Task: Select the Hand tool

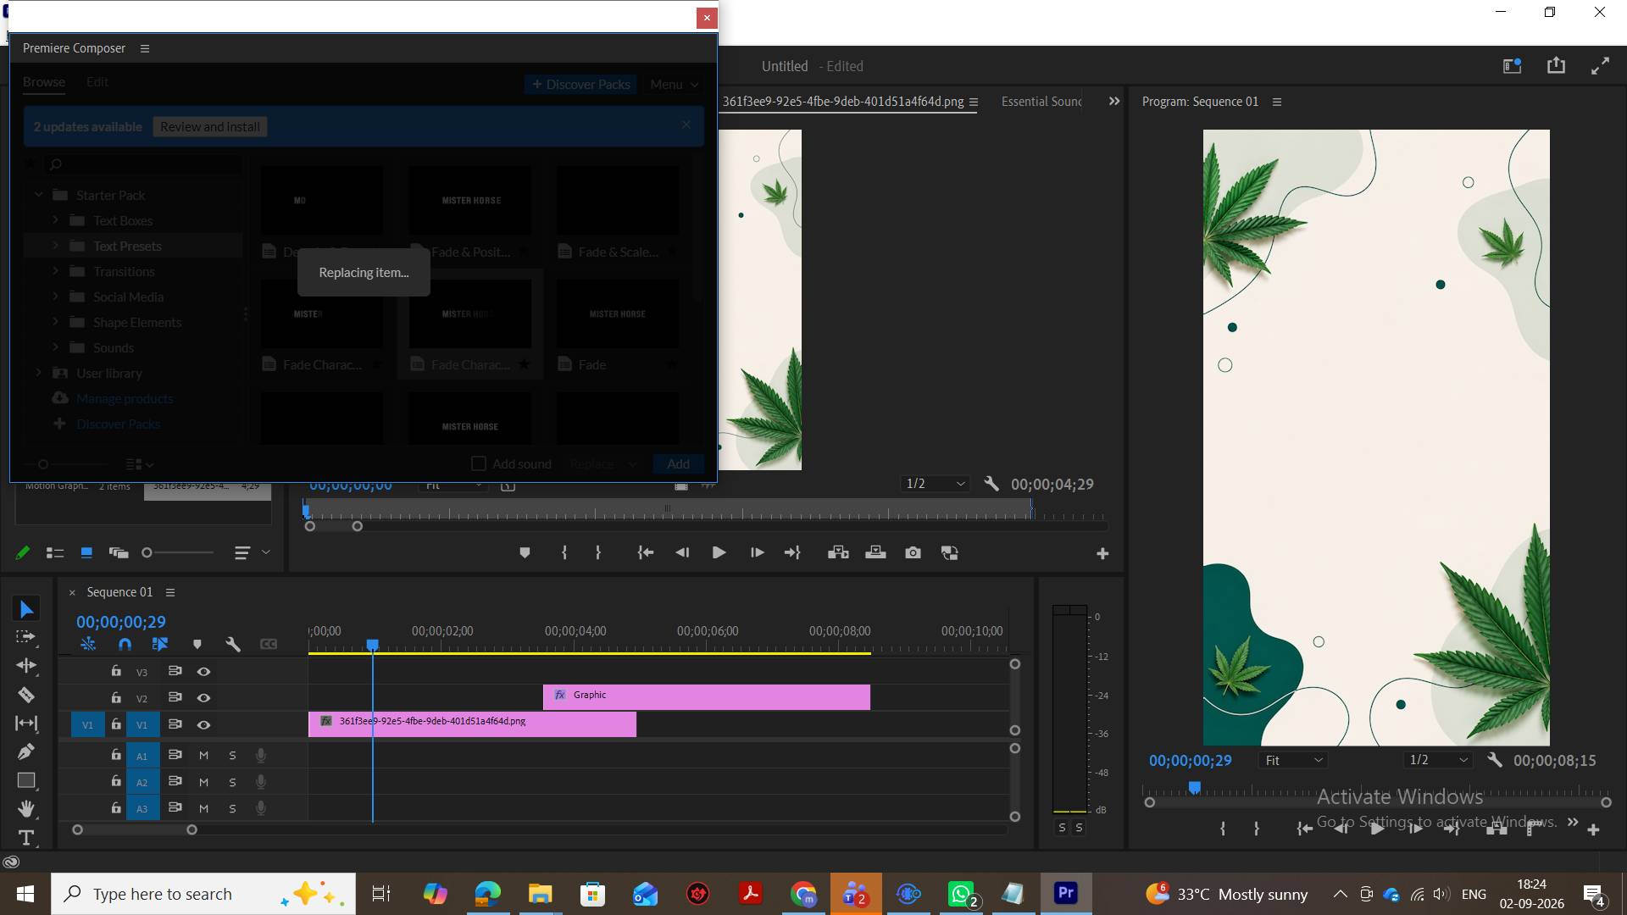Action: [x=26, y=808]
